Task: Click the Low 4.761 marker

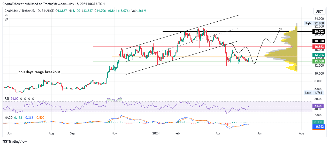Action: point(314,93)
